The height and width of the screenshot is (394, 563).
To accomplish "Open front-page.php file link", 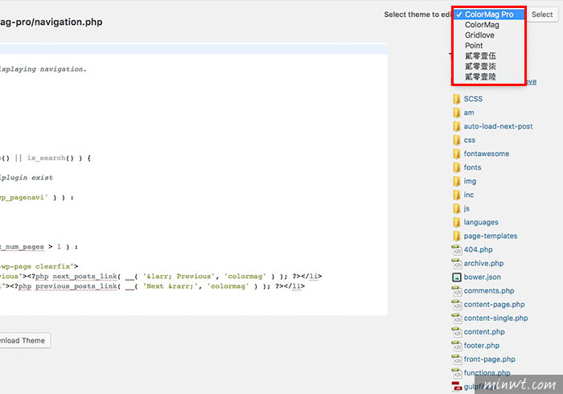I will [x=489, y=359].
